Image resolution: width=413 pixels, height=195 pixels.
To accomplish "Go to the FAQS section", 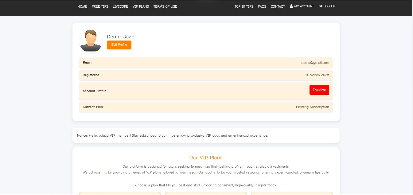I will 262,6.
